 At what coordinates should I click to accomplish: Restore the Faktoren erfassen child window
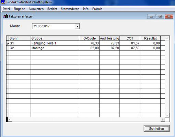(x=160, y=16)
